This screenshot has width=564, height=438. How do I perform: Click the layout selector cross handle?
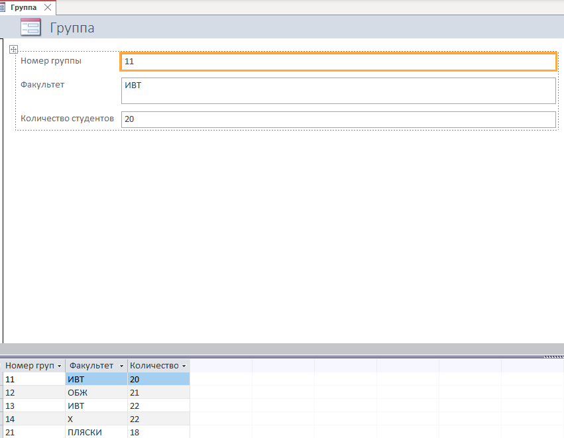(13, 49)
